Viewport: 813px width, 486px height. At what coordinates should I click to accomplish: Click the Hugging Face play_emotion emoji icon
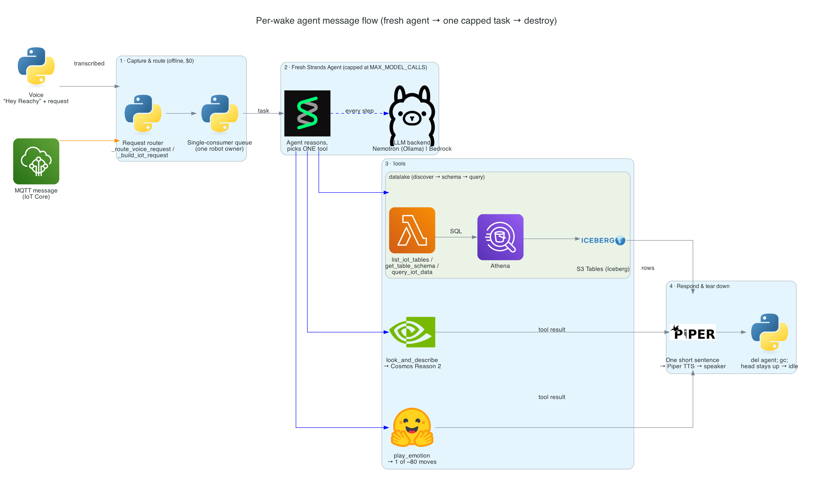[412, 427]
